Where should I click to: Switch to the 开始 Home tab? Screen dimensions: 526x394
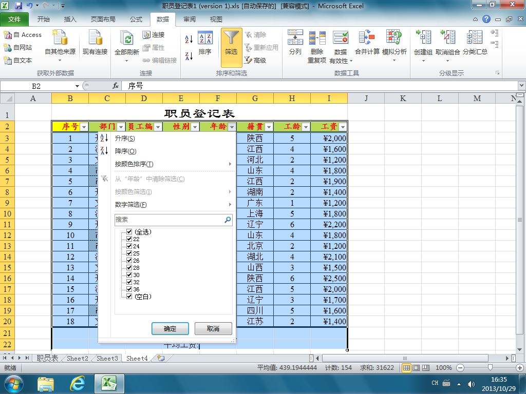point(43,19)
